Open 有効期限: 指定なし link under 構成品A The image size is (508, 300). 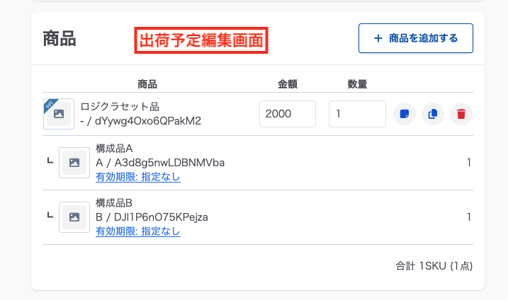138,177
